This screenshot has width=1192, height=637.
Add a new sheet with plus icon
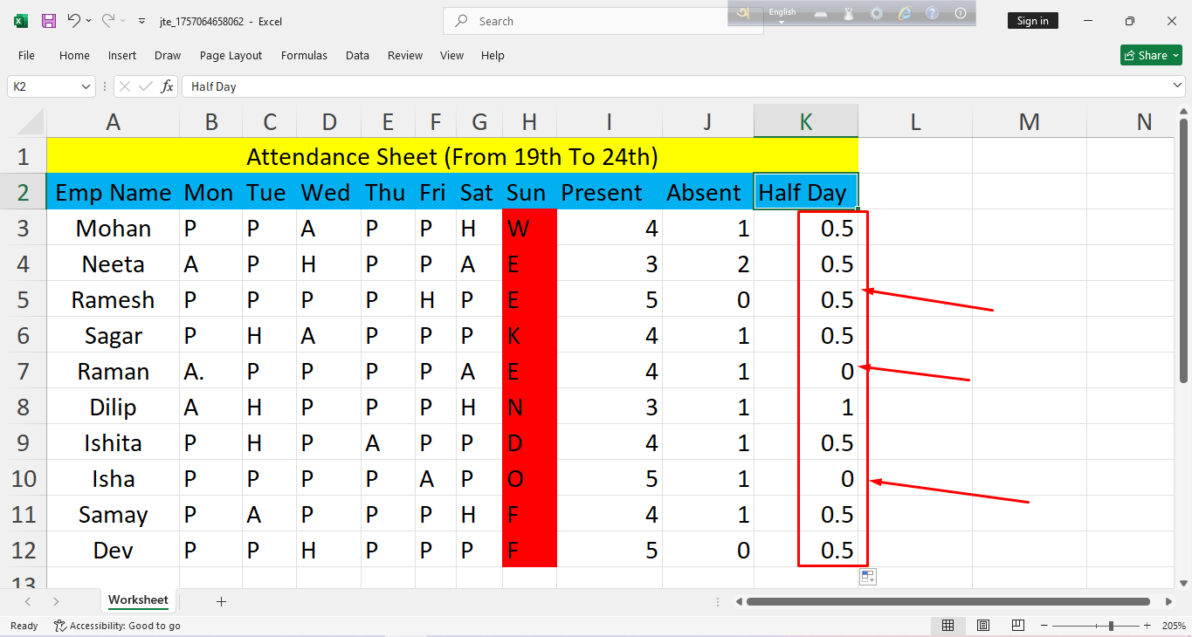pyautogui.click(x=221, y=601)
